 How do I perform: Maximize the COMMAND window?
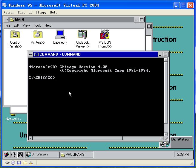tap(166, 54)
